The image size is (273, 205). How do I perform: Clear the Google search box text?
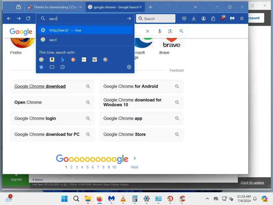(x=148, y=31)
